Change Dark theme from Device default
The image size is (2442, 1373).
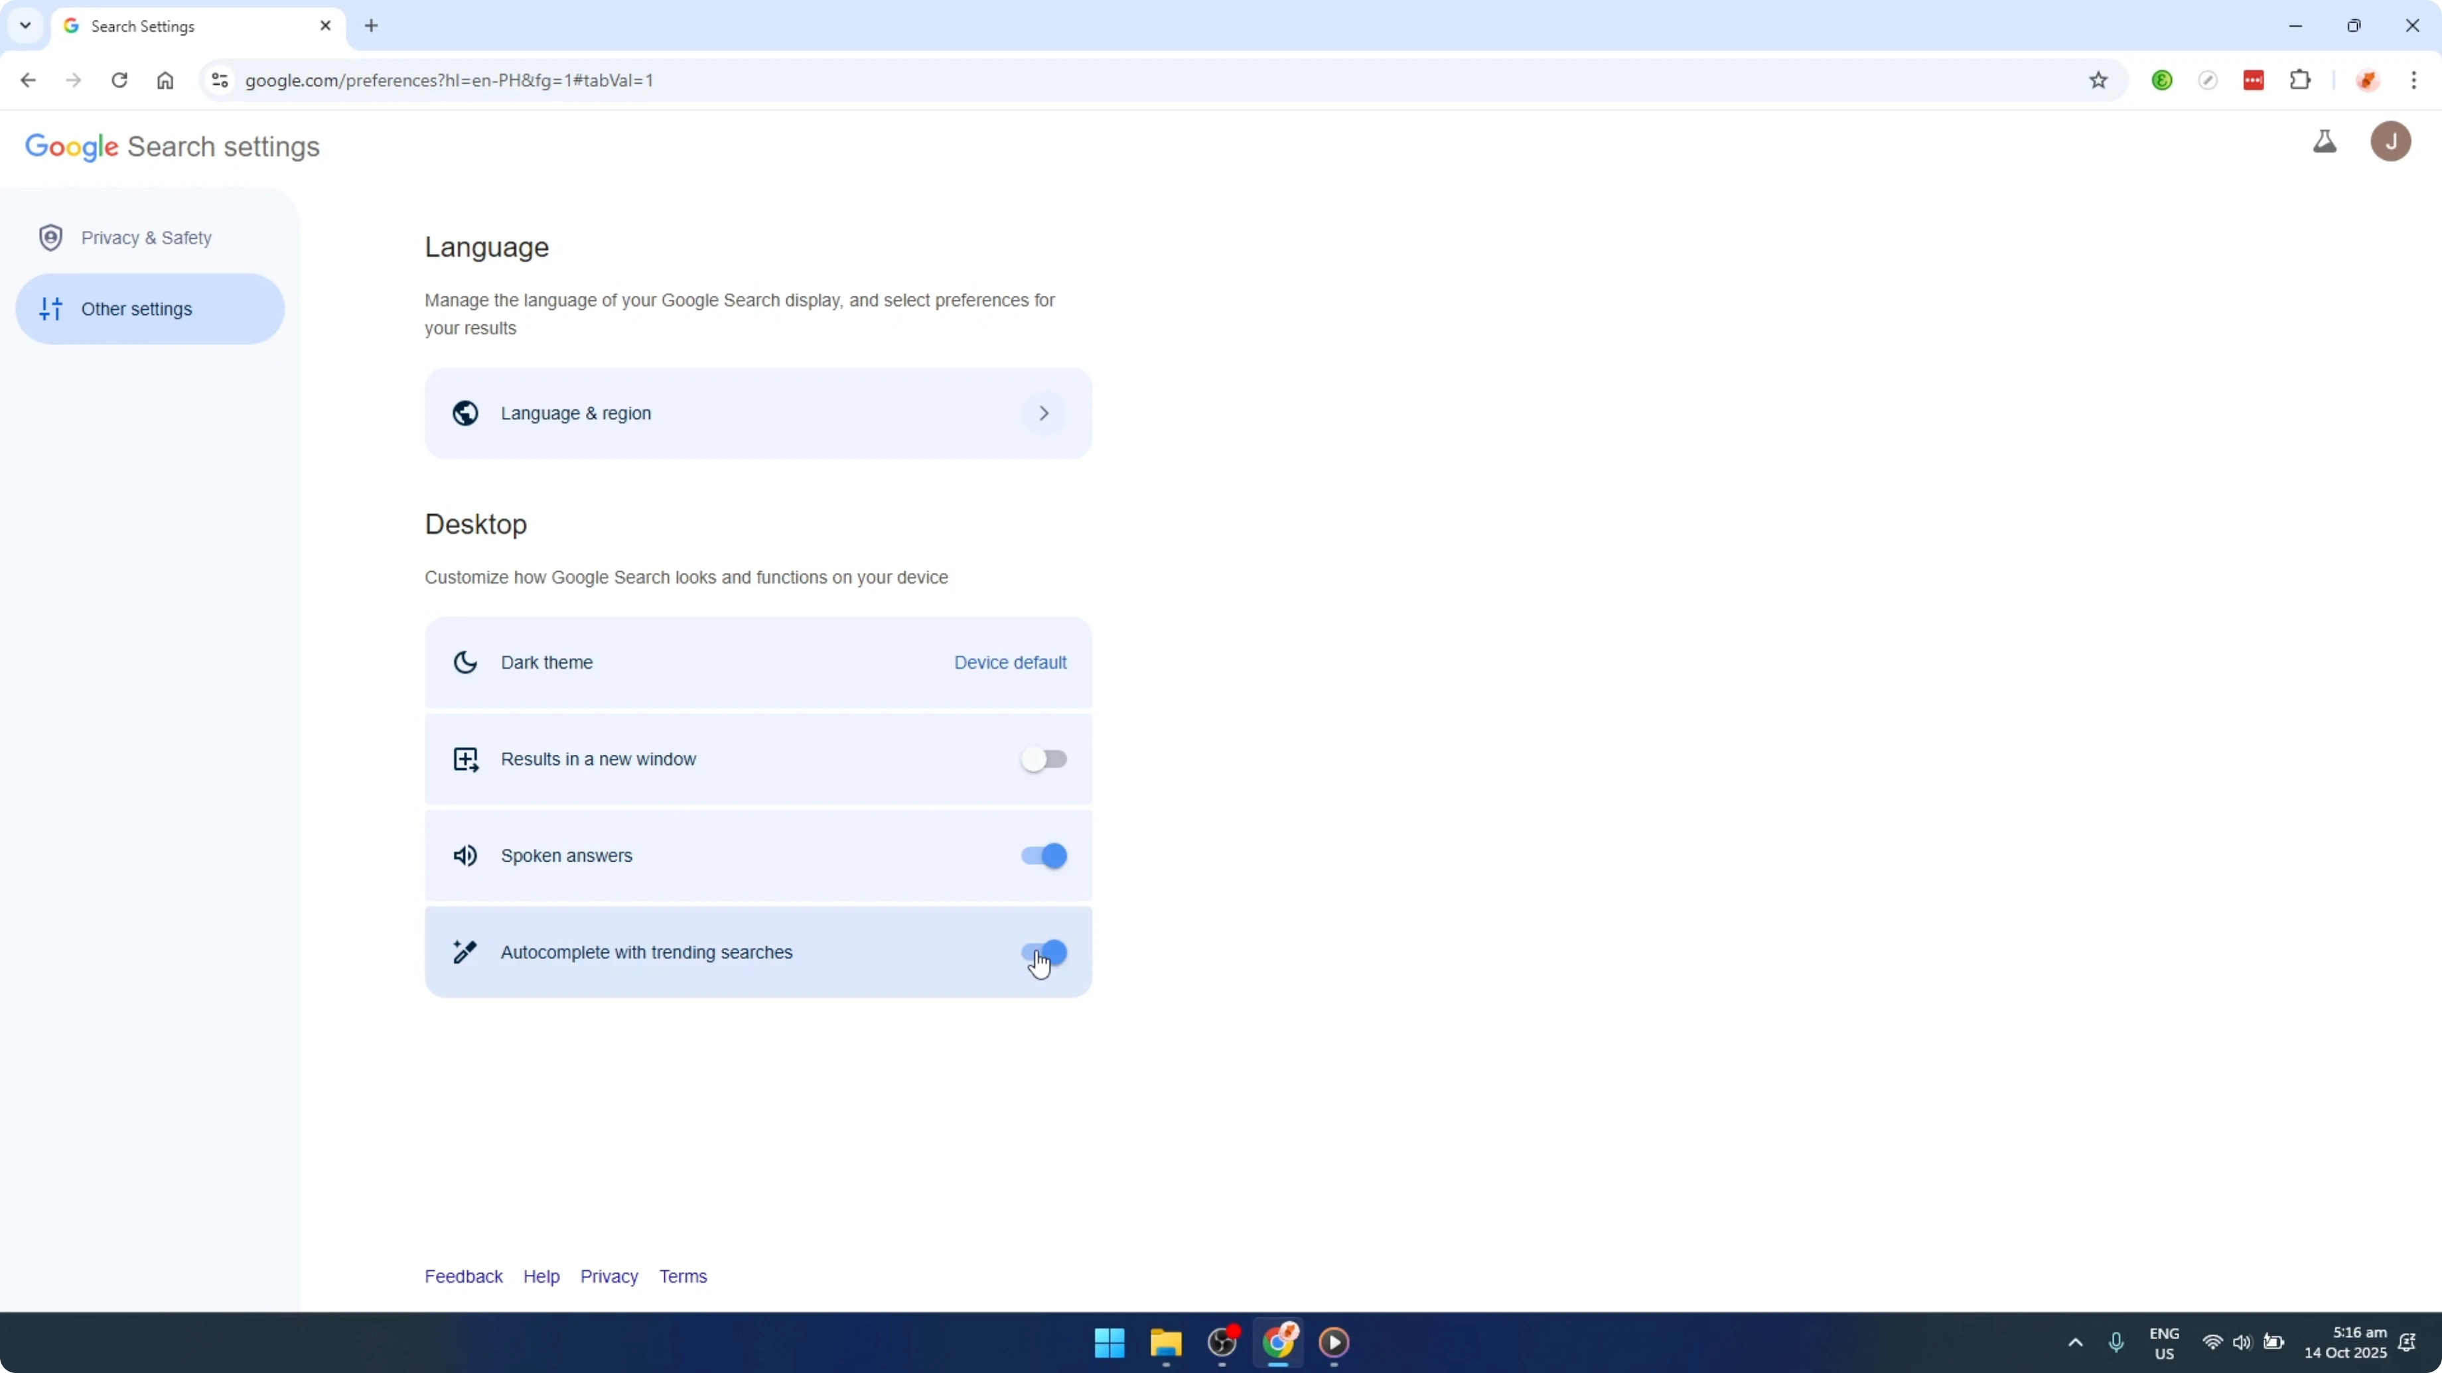(x=1009, y=663)
